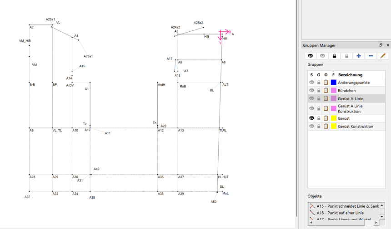Click the show all groups eye icon
This screenshot has width=391, height=229.
coord(311,56)
